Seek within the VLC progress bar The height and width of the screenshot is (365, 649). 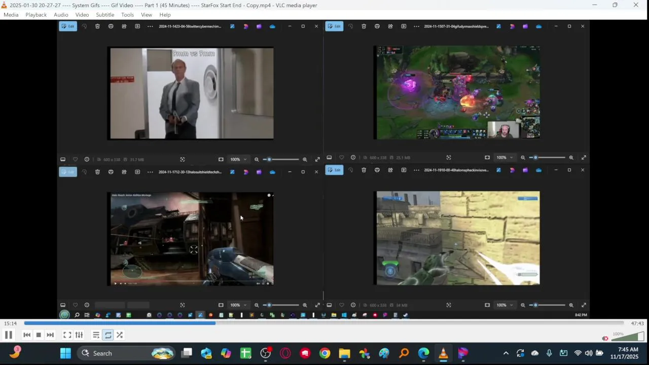323,323
